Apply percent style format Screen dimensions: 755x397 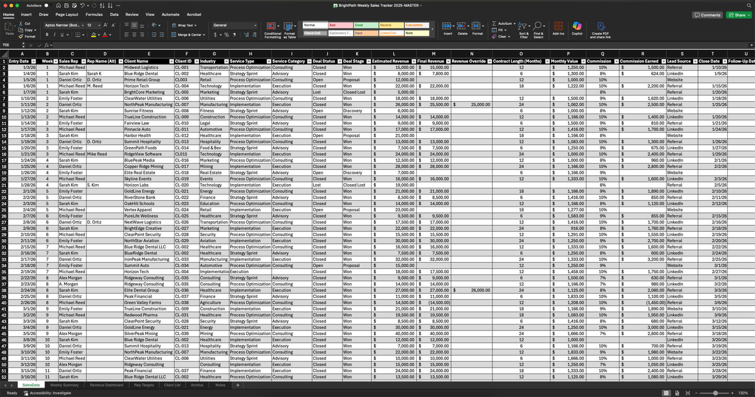click(x=226, y=35)
